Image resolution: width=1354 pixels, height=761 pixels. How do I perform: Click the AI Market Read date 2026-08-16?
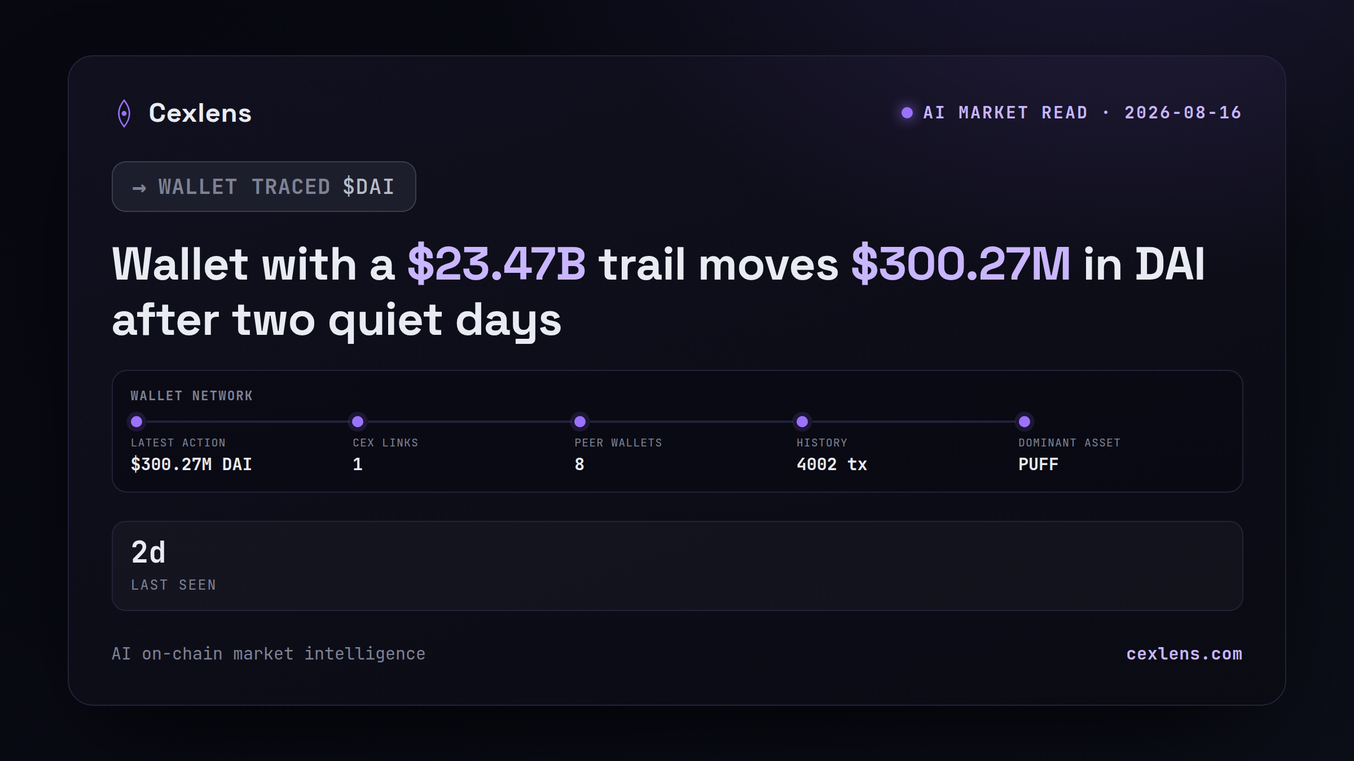[1183, 113]
